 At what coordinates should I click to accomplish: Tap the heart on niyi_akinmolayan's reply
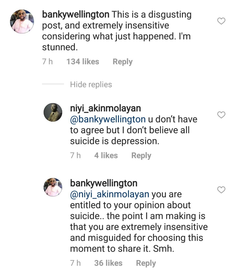[x=221, y=115]
